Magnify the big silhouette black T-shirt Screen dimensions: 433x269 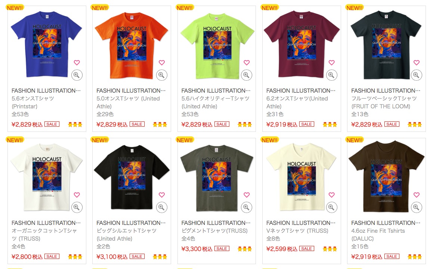click(162, 207)
